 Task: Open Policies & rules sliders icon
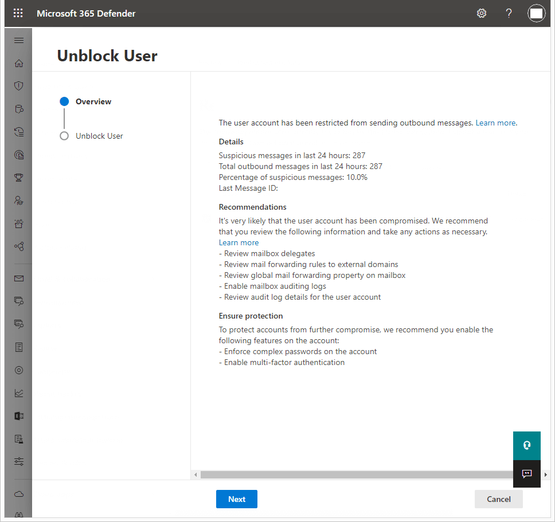19,461
